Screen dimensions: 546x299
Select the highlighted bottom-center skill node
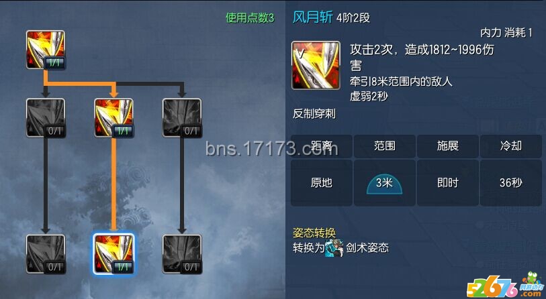click(x=114, y=254)
